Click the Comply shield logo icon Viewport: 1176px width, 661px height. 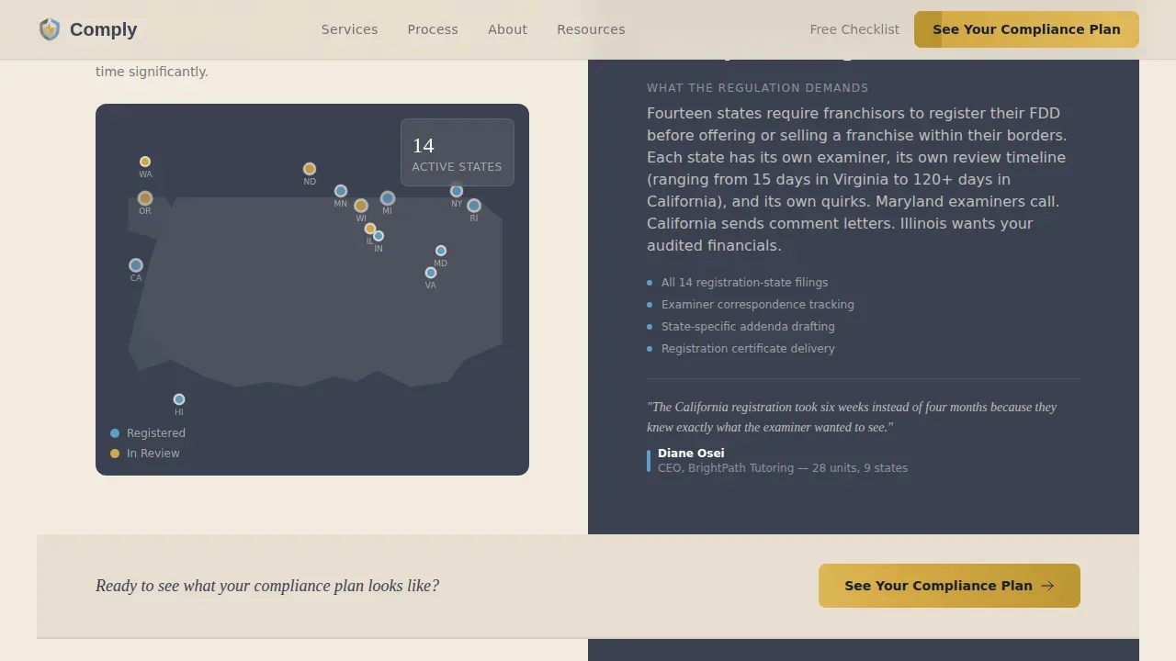click(x=50, y=29)
